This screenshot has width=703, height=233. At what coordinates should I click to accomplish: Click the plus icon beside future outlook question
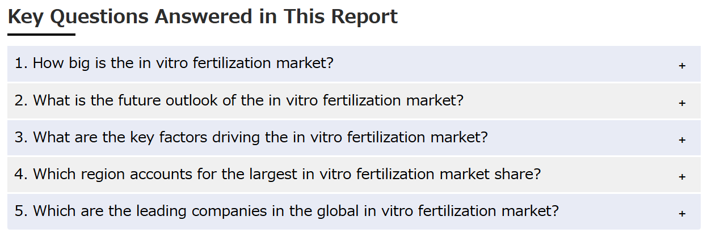(682, 103)
